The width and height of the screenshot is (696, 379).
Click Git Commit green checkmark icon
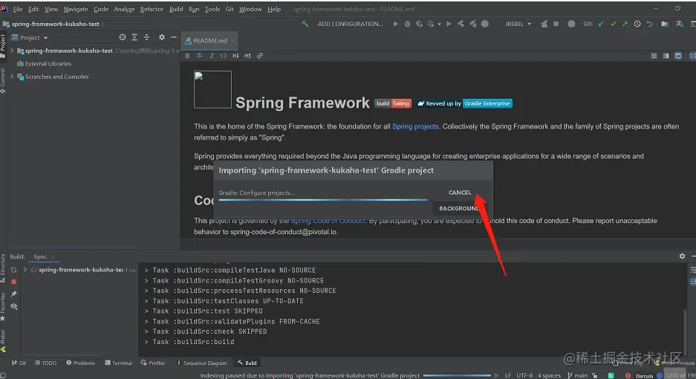pyautogui.click(x=613, y=24)
